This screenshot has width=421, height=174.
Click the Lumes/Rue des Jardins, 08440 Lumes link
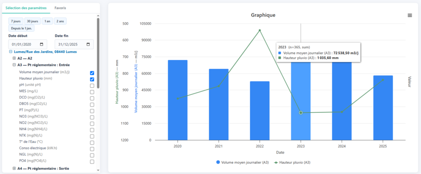45,52
